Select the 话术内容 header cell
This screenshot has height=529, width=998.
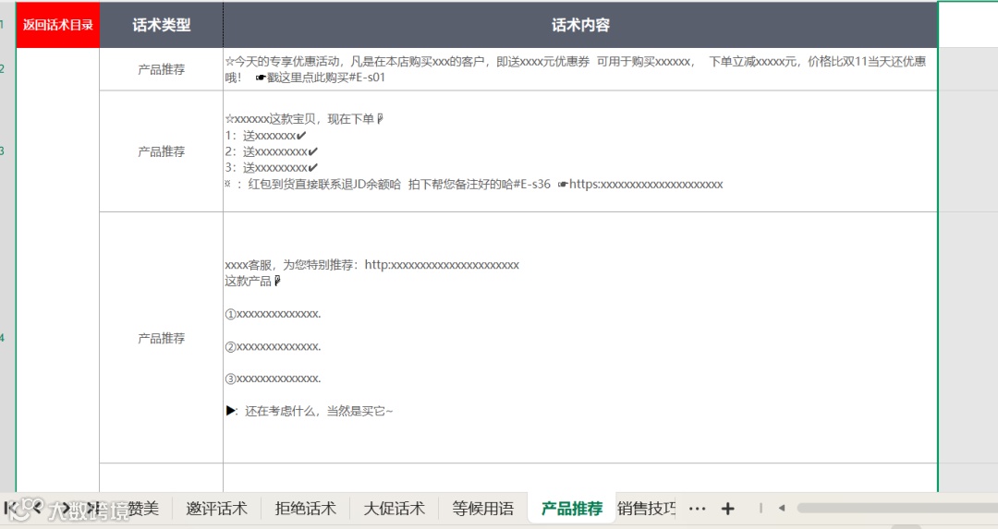(x=580, y=25)
